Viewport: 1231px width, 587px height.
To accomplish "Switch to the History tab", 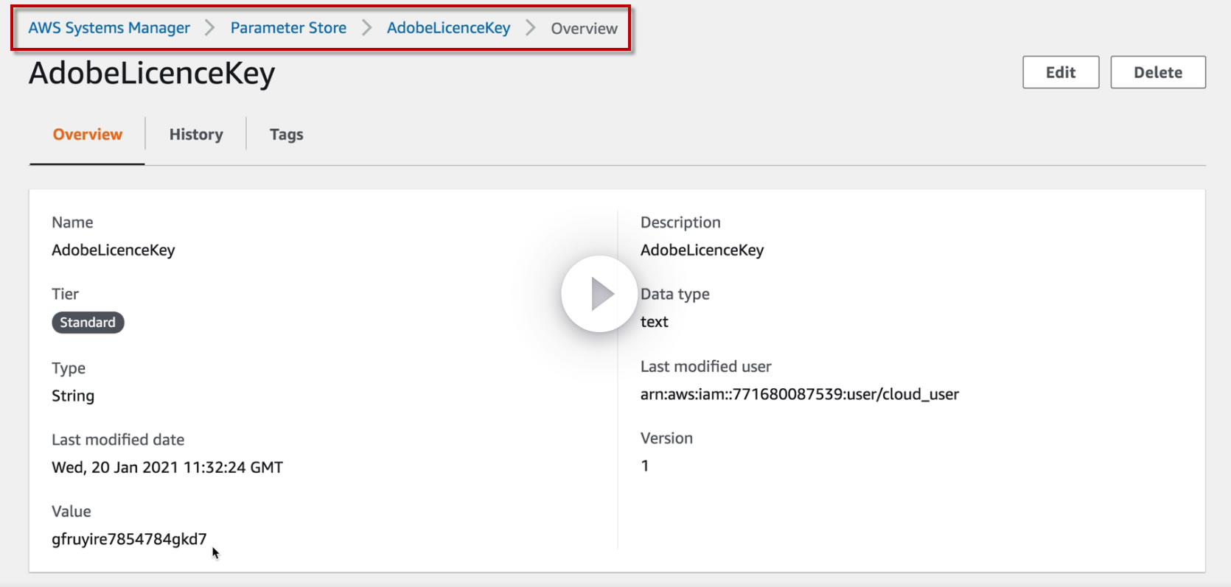I will pyautogui.click(x=196, y=135).
